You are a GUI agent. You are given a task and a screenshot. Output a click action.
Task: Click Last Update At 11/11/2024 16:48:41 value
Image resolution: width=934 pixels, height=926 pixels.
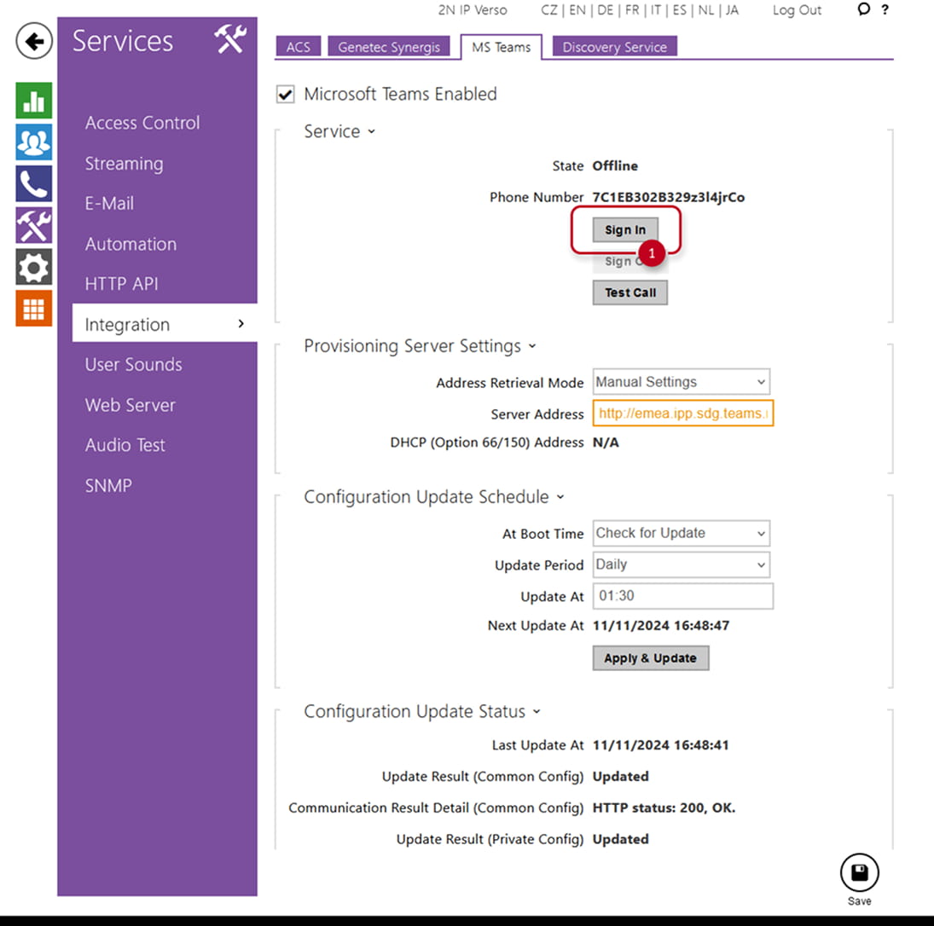coord(660,745)
